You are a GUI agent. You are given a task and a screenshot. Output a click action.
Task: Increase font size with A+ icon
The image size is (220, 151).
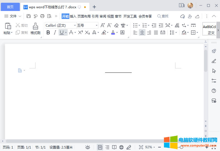103,26
